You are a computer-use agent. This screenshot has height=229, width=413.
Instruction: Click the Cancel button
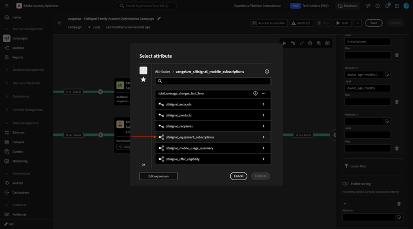point(238,176)
